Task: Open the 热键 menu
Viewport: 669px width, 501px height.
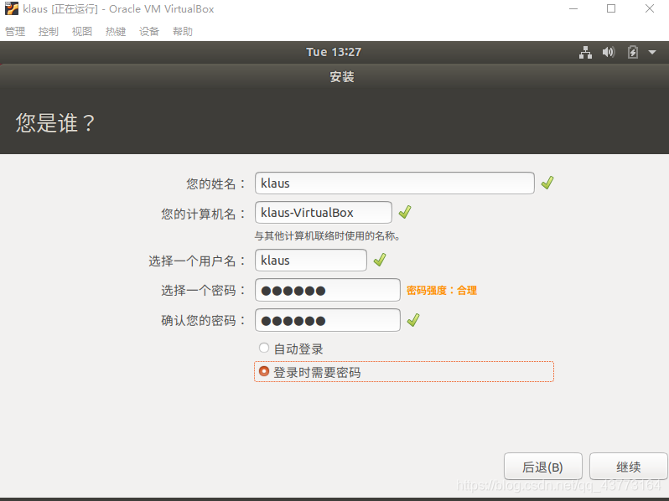Action: pos(116,31)
